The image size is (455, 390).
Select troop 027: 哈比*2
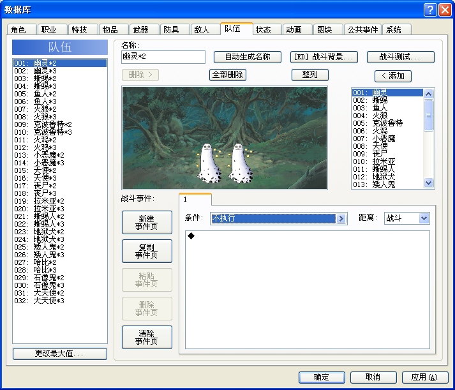pos(60,262)
